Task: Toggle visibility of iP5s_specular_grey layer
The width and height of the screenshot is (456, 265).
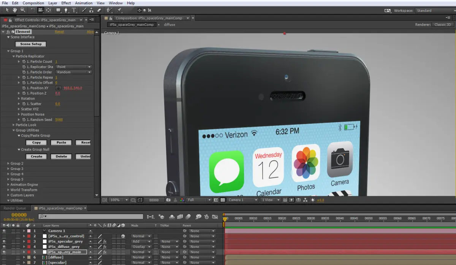Action: tap(4, 241)
